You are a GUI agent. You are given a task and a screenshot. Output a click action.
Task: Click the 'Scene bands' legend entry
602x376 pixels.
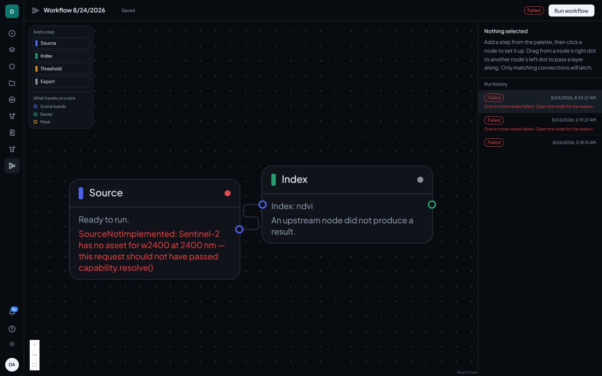click(49, 107)
